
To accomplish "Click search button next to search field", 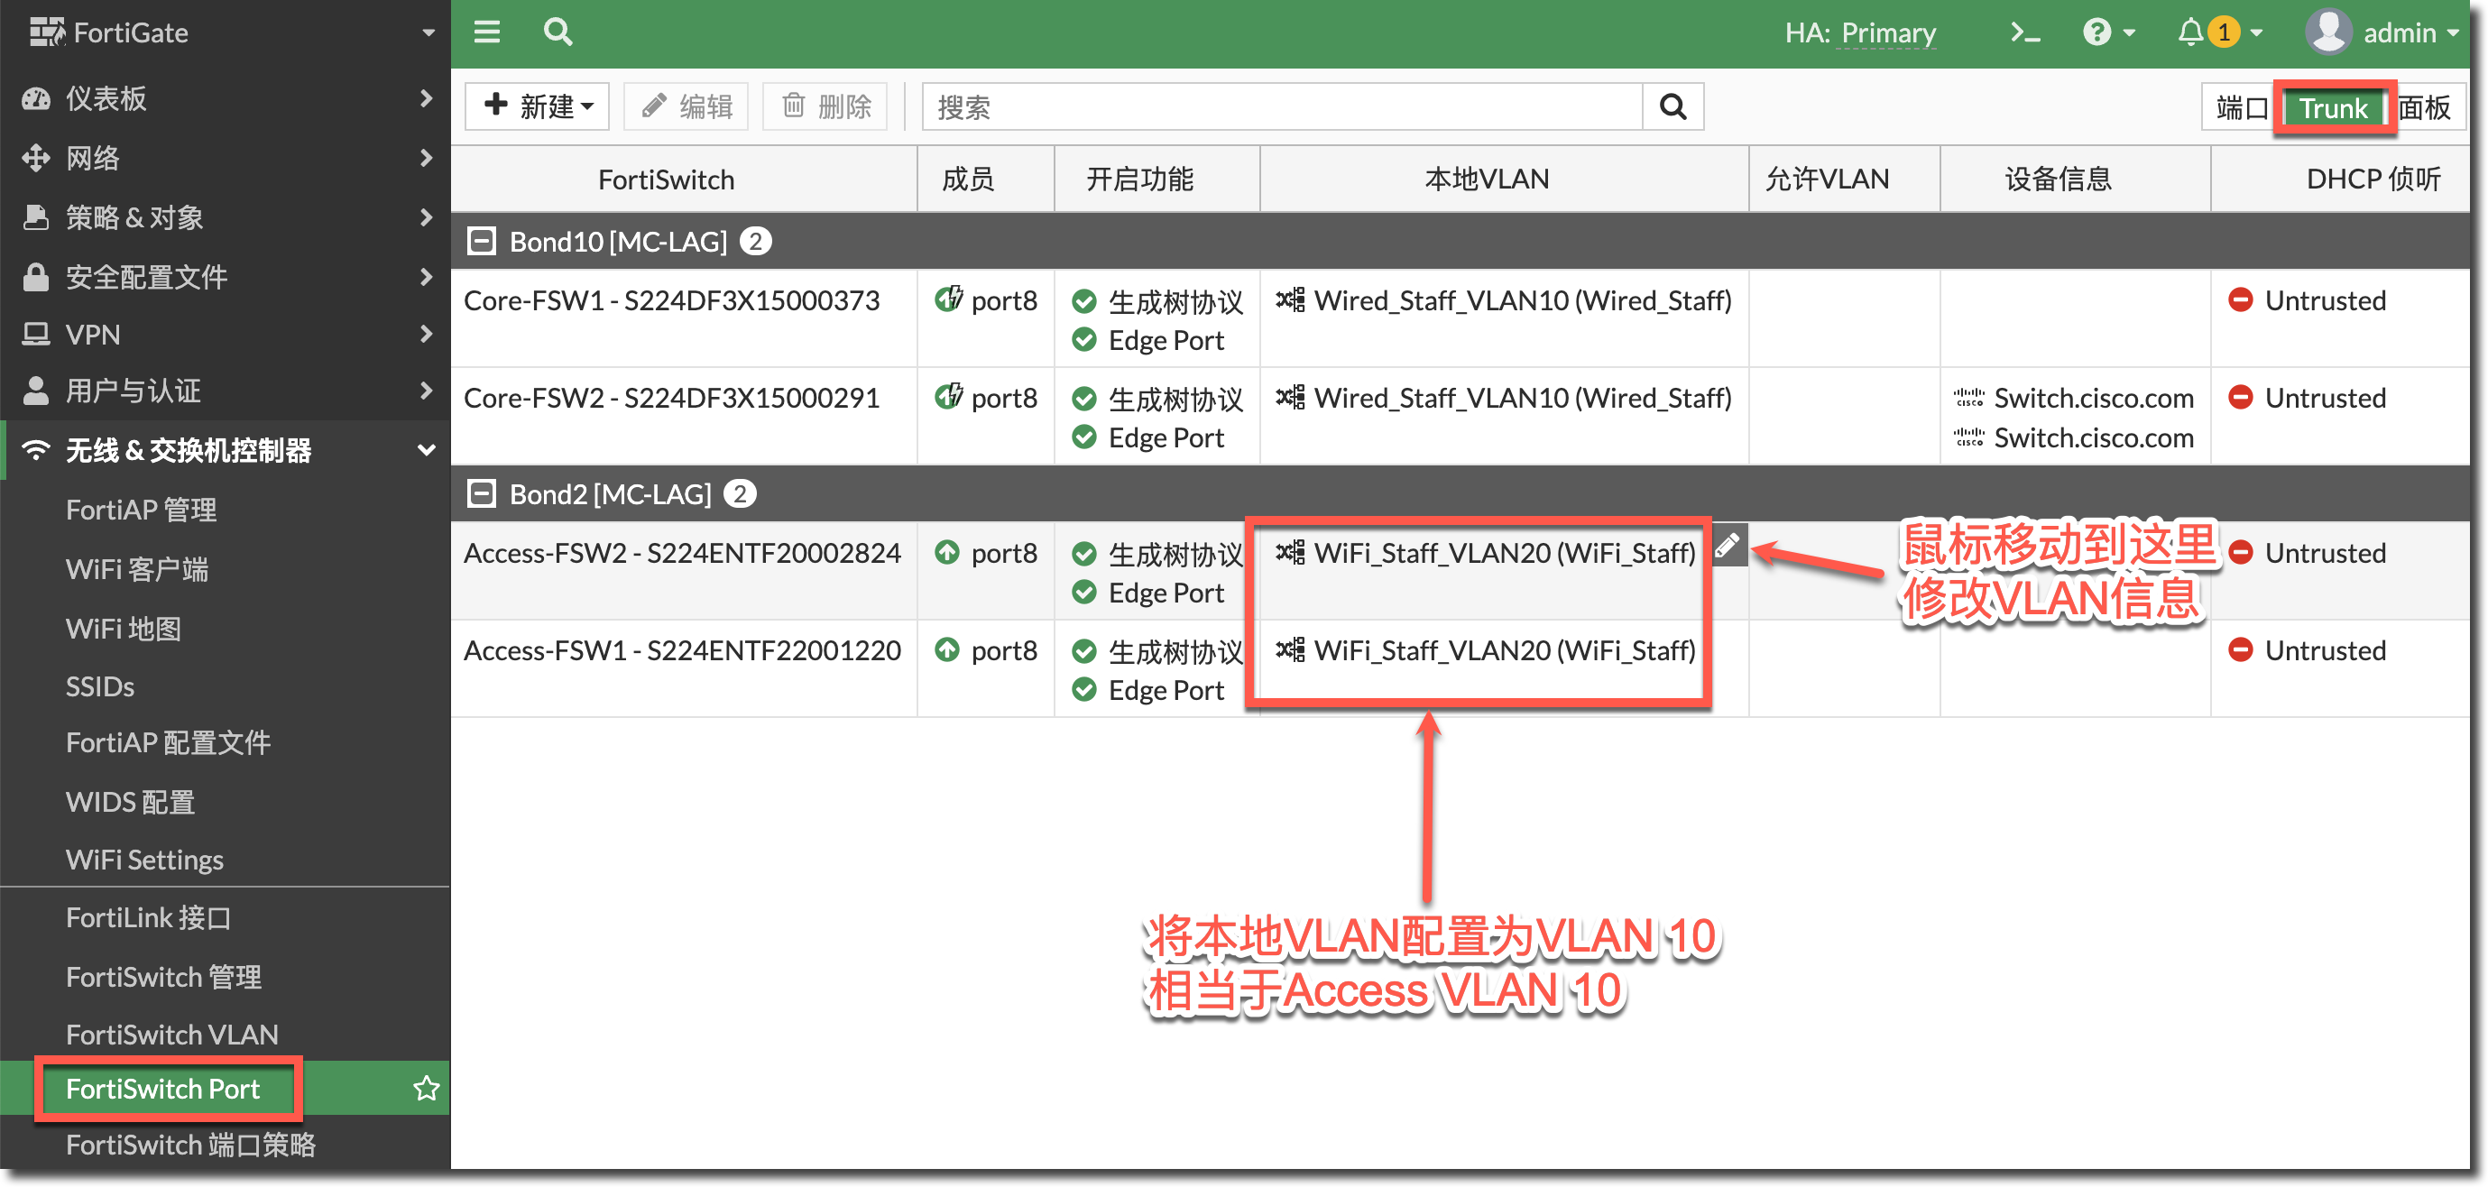I will [1672, 106].
